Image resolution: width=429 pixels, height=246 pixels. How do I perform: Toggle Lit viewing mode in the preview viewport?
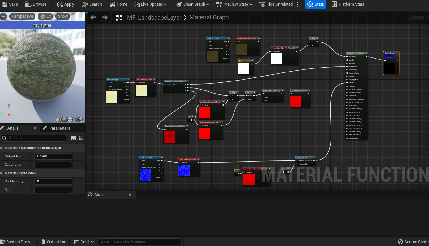point(45,16)
